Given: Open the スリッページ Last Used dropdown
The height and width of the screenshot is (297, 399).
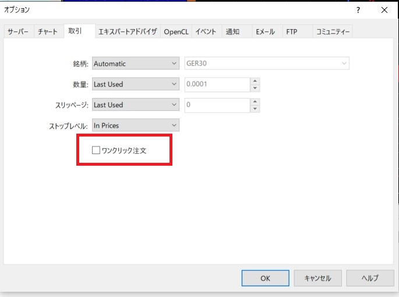Looking at the screenshot, I should (135, 105).
